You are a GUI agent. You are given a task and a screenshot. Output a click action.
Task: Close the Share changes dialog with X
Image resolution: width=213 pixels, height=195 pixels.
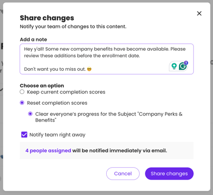[x=199, y=13]
